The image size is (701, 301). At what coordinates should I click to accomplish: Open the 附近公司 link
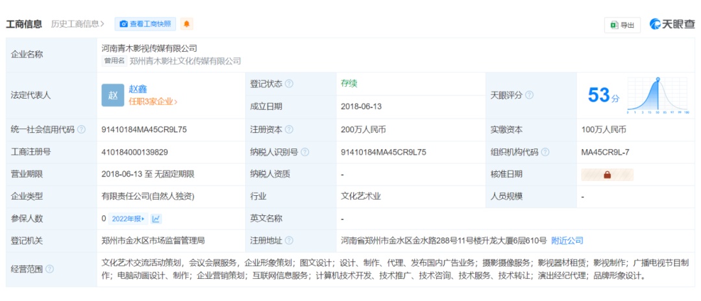pyautogui.click(x=567, y=241)
